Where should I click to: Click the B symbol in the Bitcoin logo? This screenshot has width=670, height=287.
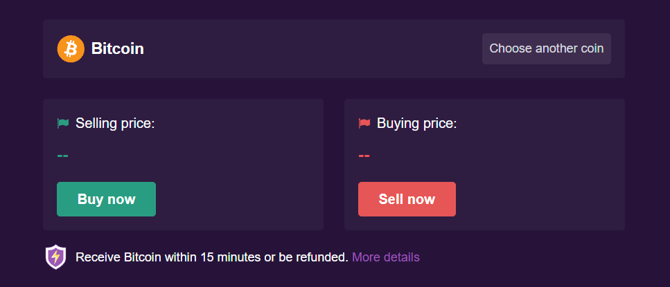(71, 48)
